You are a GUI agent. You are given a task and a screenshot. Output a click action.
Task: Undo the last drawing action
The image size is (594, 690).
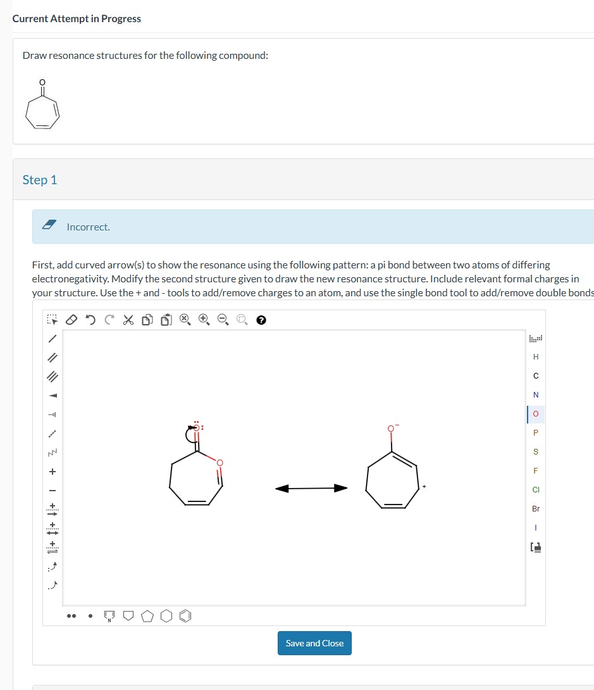89,320
